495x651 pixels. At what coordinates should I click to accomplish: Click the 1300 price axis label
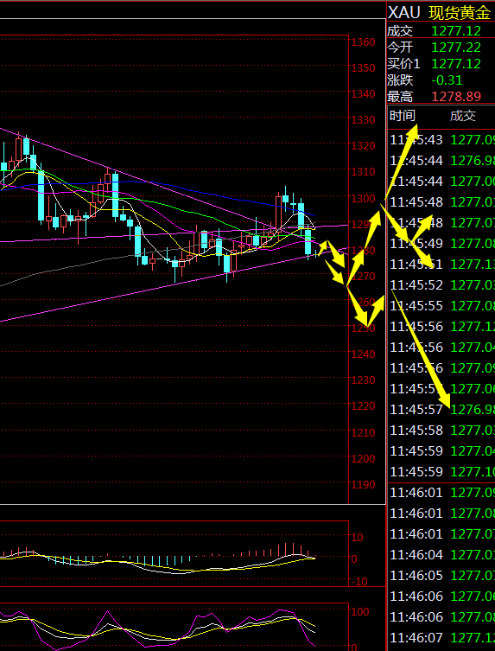[x=363, y=199]
